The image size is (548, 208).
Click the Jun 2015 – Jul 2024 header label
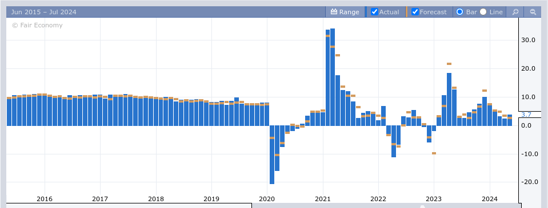(43, 12)
